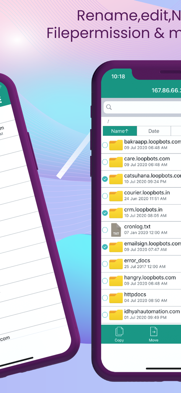Click the hangry.loopbots.com folder name

tap(150, 277)
